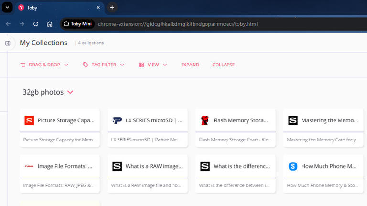367x206 pixels.
Task: Close the Toby tab
Action: pyautogui.click(x=98, y=8)
